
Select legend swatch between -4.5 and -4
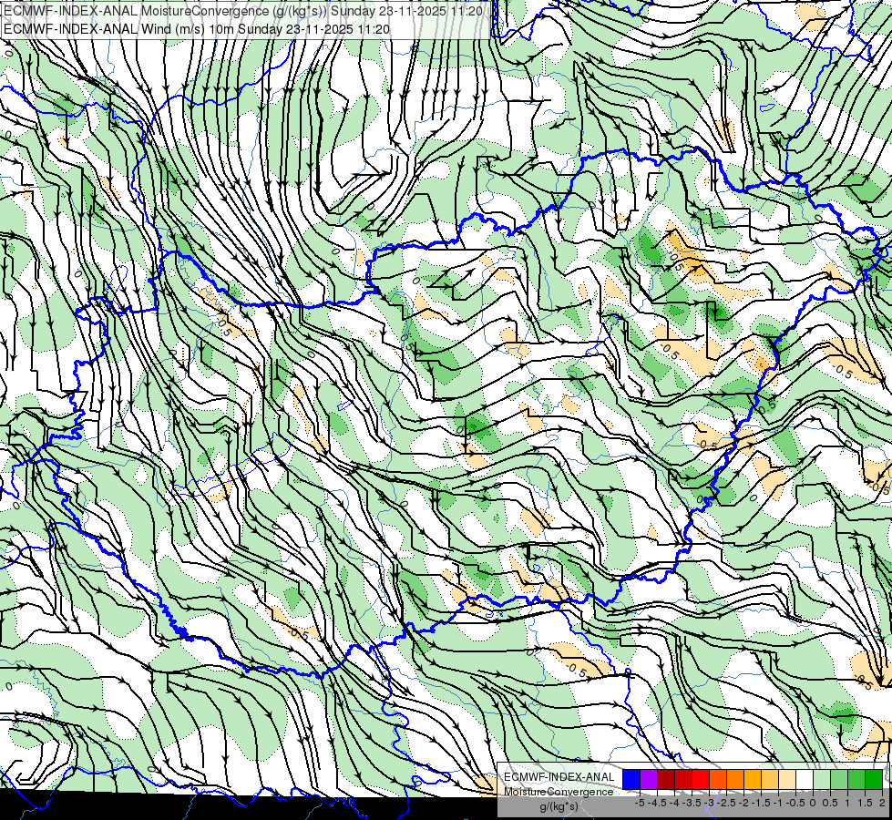(x=666, y=779)
